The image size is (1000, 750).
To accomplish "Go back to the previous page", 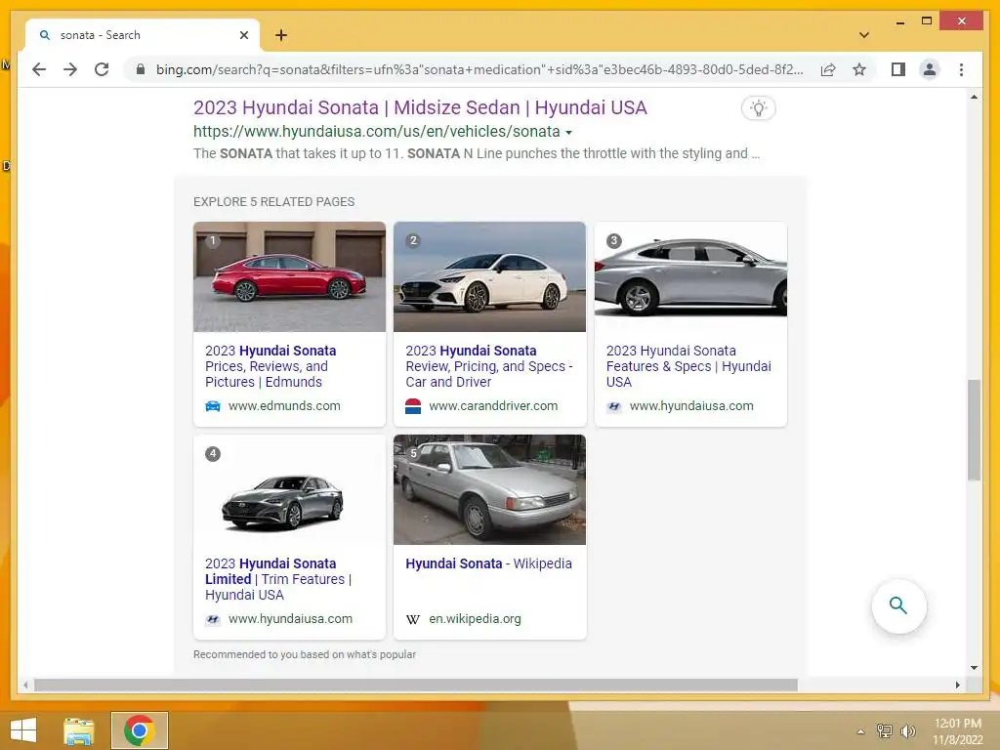I will tap(39, 69).
